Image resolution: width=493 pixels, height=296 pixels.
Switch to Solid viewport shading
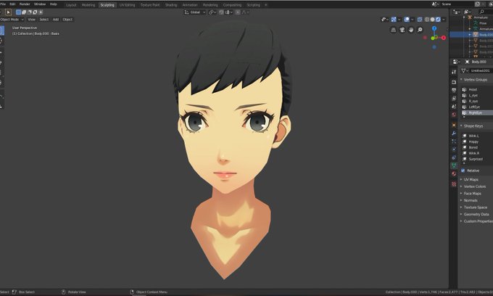click(x=432, y=20)
